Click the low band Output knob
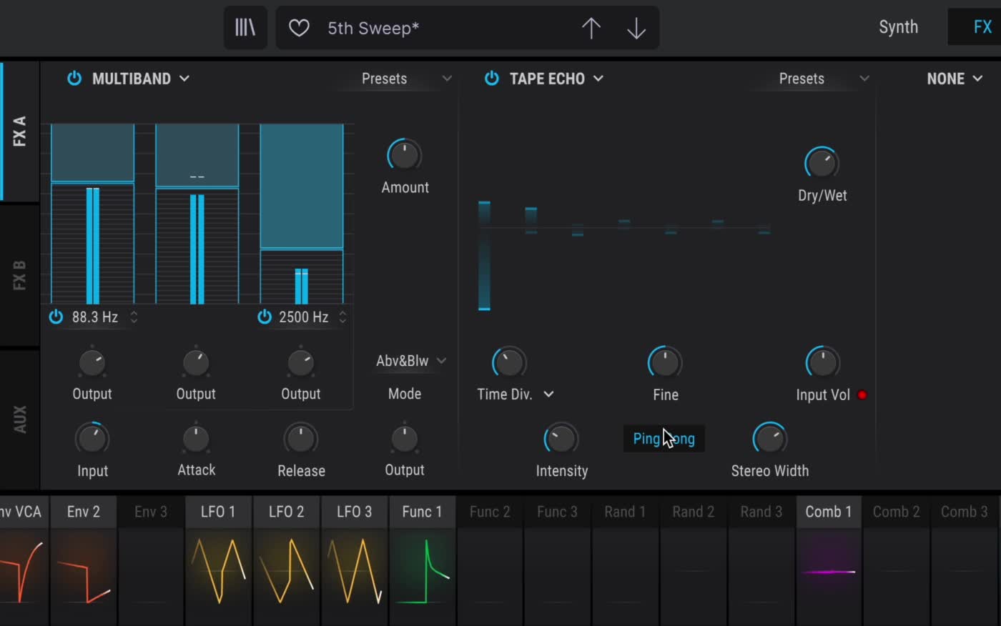Screen dimensions: 1001x626 (92, 362)
